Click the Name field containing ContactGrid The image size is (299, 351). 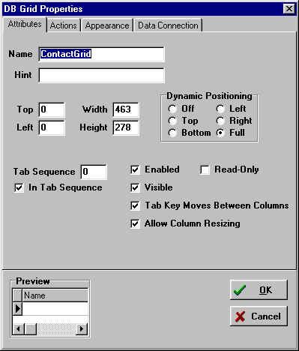[102, 54]
